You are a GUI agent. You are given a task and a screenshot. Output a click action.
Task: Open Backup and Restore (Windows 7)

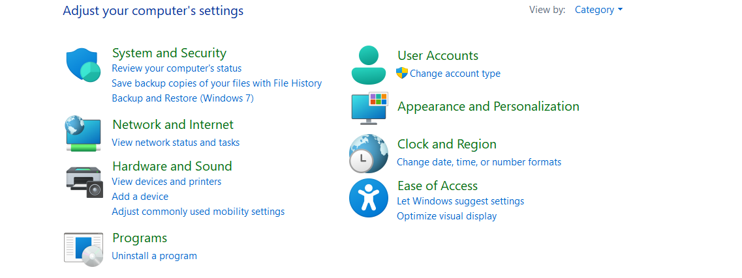(x=183, y=98)
